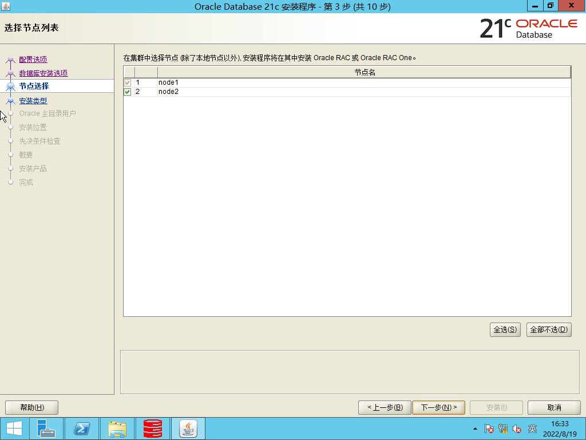The height and width of the screenshot is (440, 586).
Task: Open the red database taskbar icon
Action: [153, 429]
